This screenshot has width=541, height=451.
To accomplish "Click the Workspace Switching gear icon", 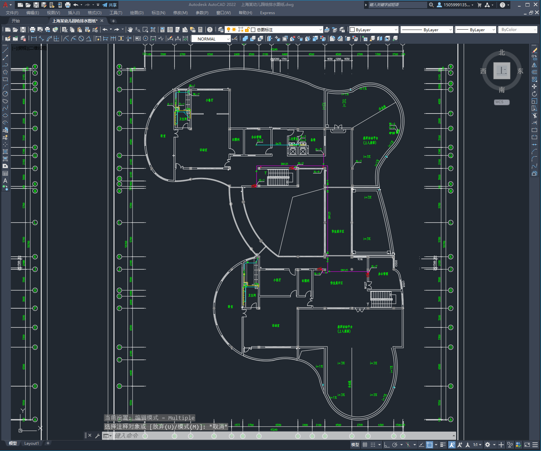I will [x=487, y=445].
